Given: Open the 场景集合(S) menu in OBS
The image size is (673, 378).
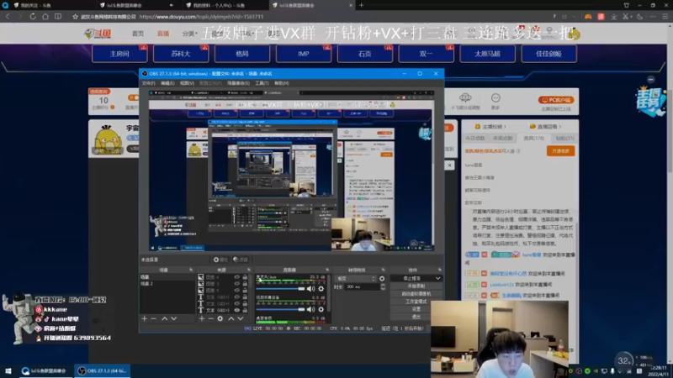Looking at the screenshot, I should coord(238,83).
